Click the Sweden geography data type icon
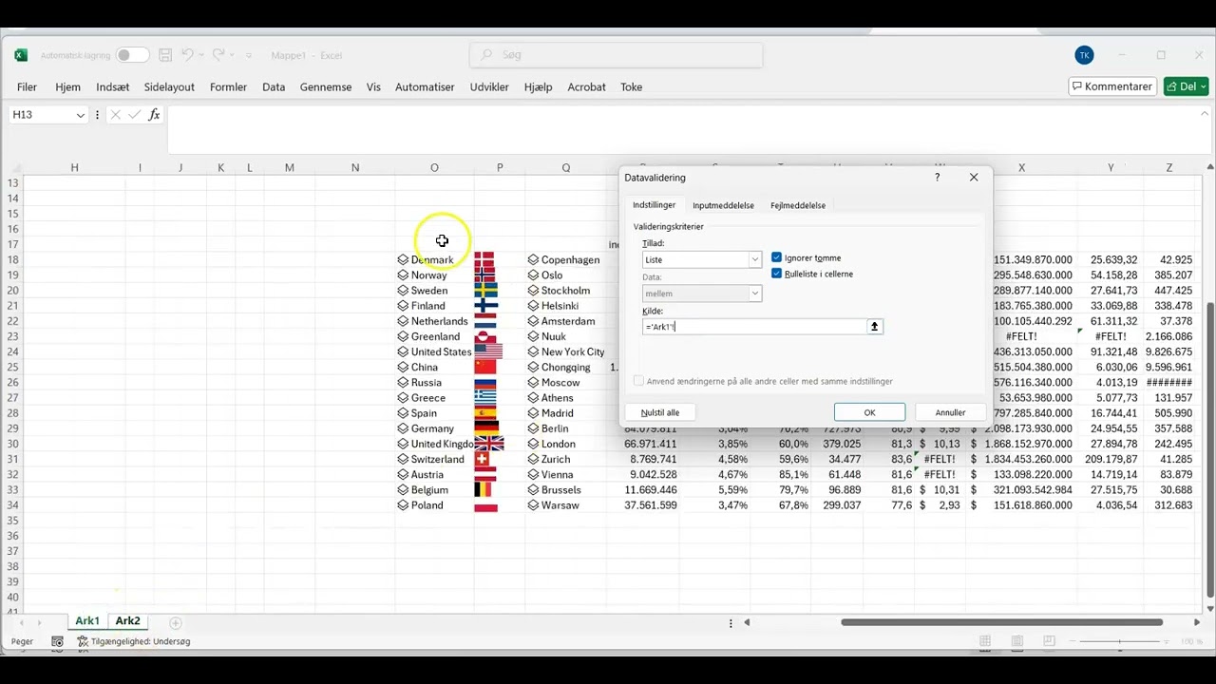The height and width of the screenshot is (684, 1216). [403, 291]
